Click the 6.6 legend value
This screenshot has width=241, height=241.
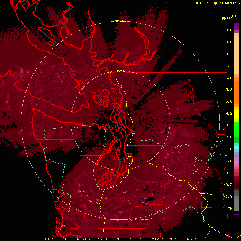click(x=229, y=78)
